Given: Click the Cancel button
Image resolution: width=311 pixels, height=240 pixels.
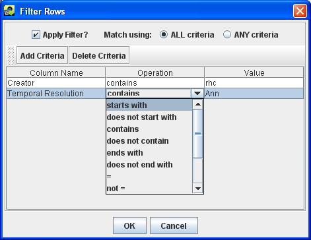Looking at the screenshot, I should pyautogui.click(x=174, y=225).
